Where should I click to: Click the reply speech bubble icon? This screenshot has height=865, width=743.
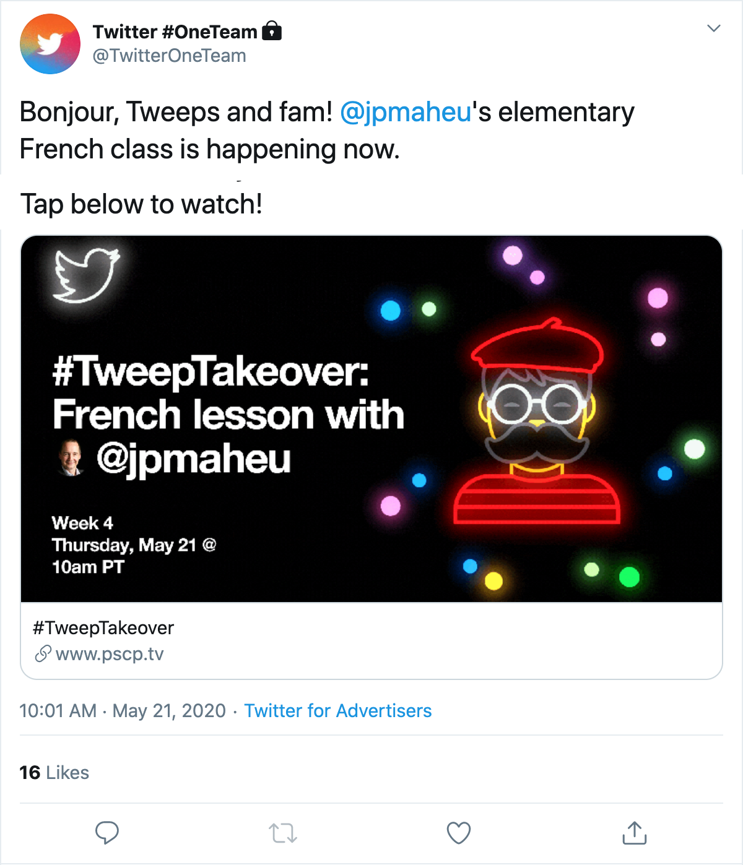(107, 833)
